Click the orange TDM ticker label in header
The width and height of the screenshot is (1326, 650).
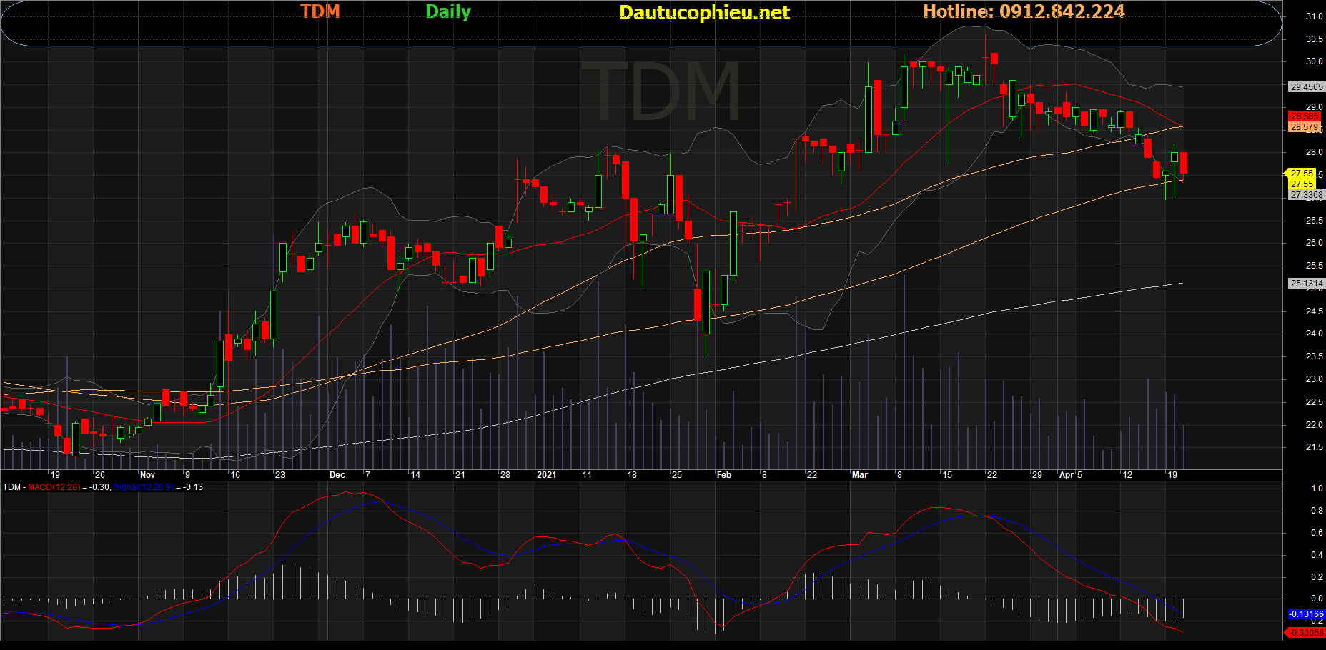pos(320,11)
